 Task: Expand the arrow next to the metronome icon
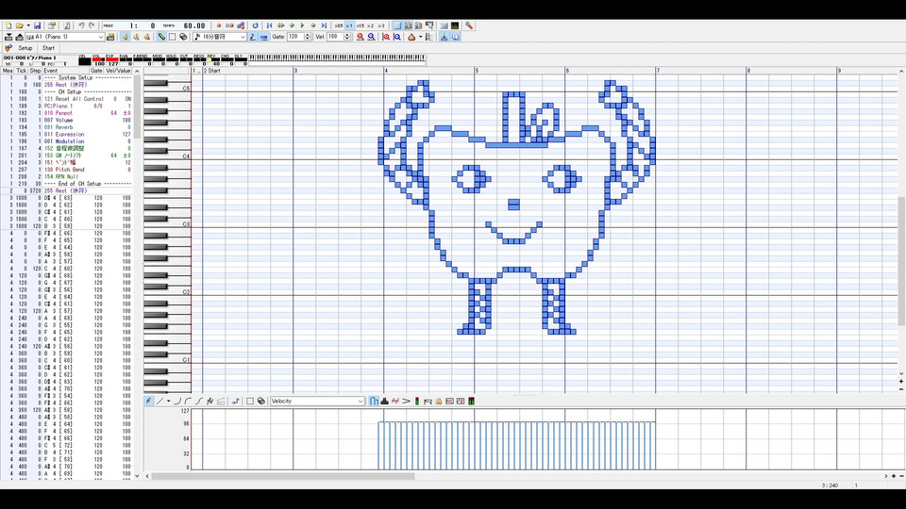[x=420, y=37]
